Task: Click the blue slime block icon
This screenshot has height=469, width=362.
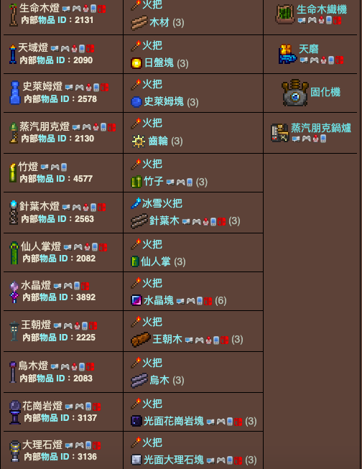Action: (x=136, y=102)
